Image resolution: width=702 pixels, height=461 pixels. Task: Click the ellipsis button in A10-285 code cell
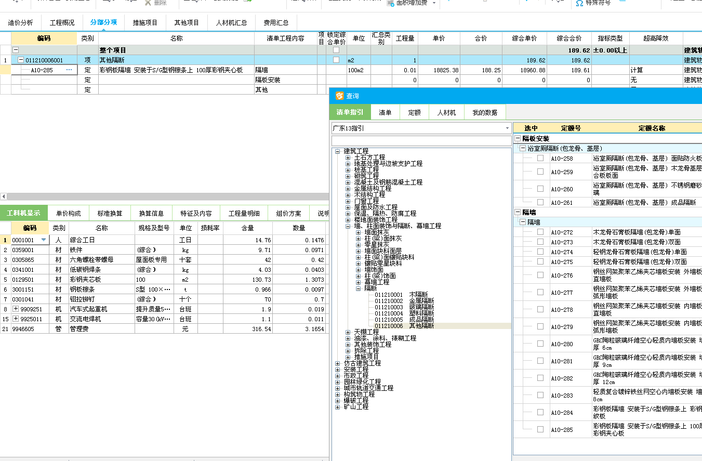(69, 70)
